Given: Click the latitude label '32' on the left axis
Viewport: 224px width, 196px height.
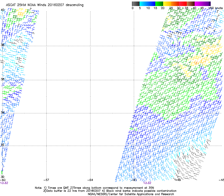Looking at the screenshot, I should point(2,145).
